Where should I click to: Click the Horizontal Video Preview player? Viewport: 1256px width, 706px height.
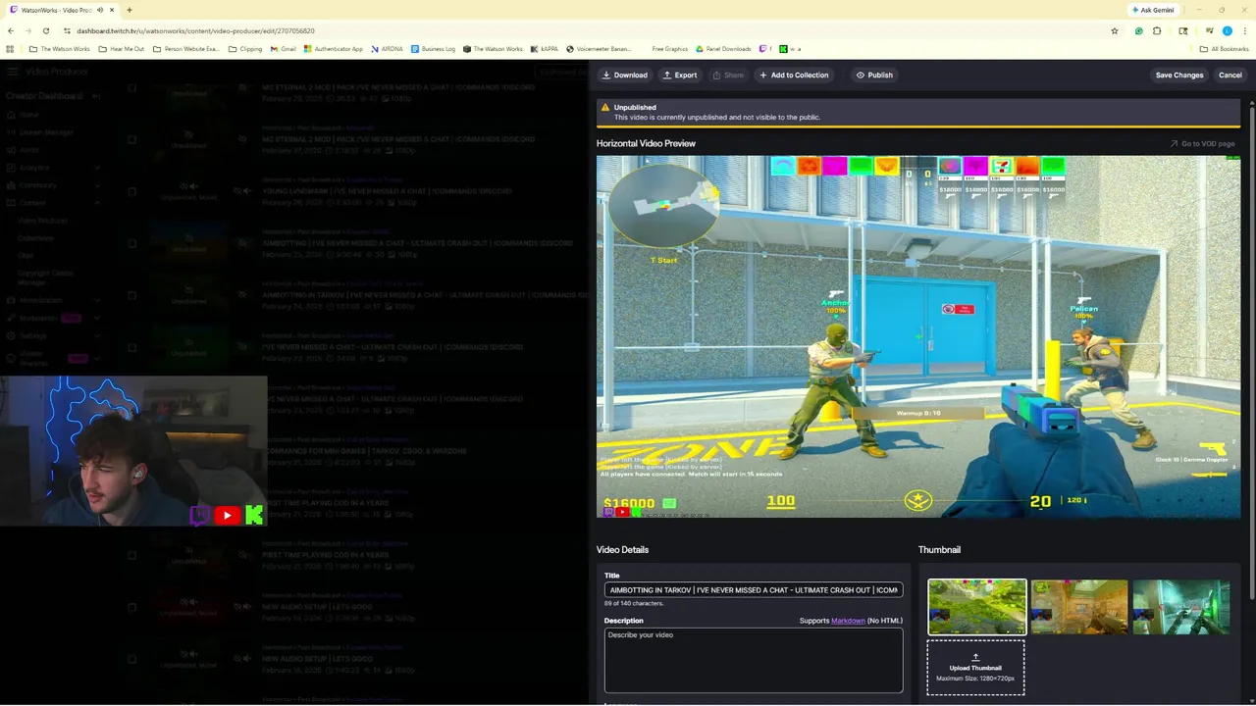point(917,336)
